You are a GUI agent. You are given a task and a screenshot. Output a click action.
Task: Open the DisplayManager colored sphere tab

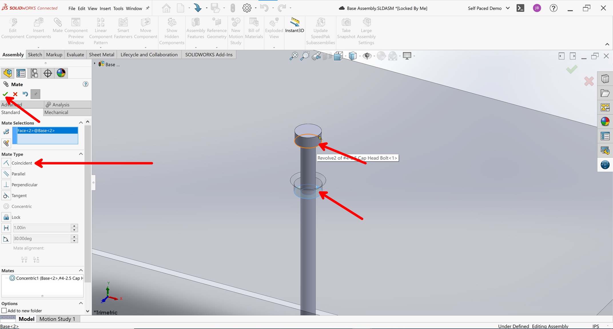click(61, 73)
